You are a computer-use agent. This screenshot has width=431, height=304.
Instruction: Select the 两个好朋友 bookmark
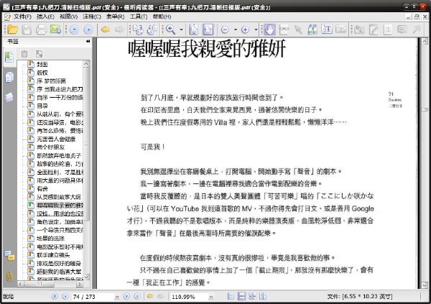point(51,147)
